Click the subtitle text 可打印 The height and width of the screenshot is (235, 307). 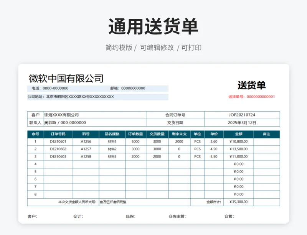tap(191, 48)
